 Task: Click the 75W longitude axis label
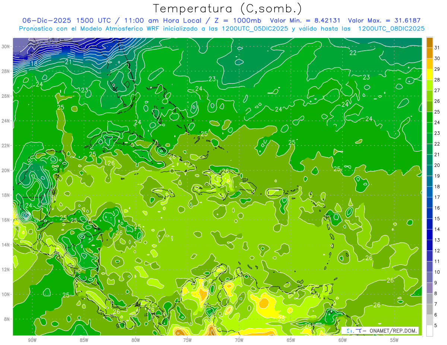tap(187, 340)
